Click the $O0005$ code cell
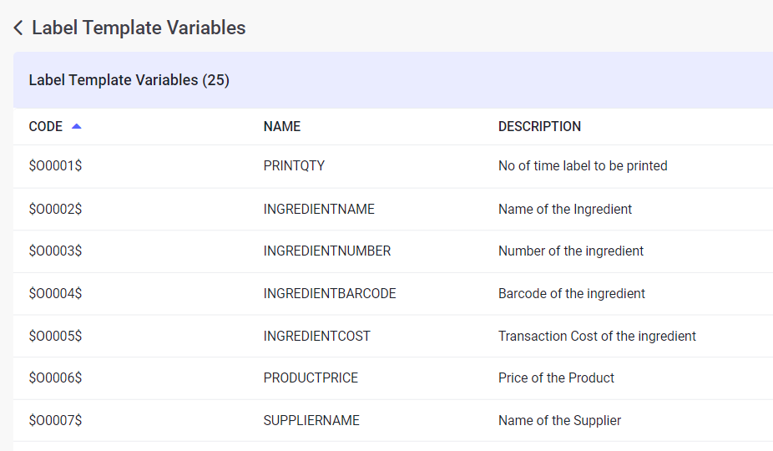Viewport: 773px width, 451px height. coord(55,337)
